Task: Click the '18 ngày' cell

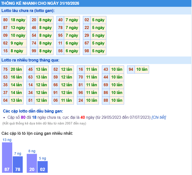Action: pyautogui.click(x=18, y=20)
